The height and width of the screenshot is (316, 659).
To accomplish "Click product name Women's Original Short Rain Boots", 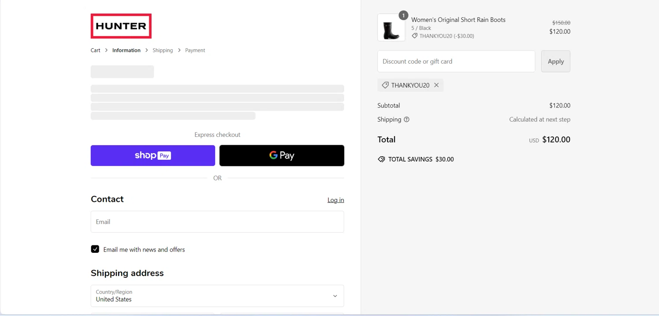I will [458, 20].
